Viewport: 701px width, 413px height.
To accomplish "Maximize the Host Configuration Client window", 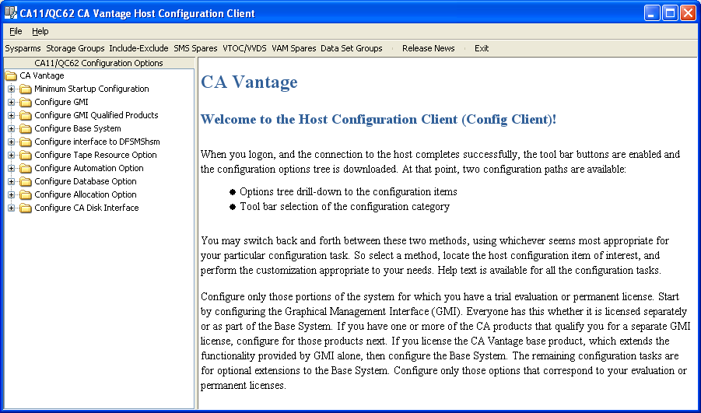I will pos(670,13).
